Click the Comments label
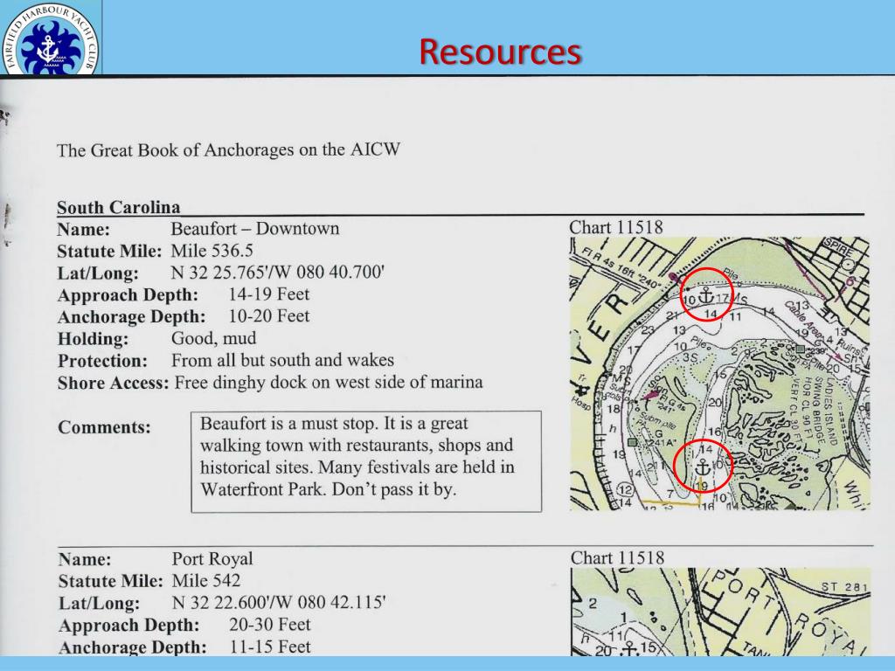This screenshot has height=671, width=895. 105,427
